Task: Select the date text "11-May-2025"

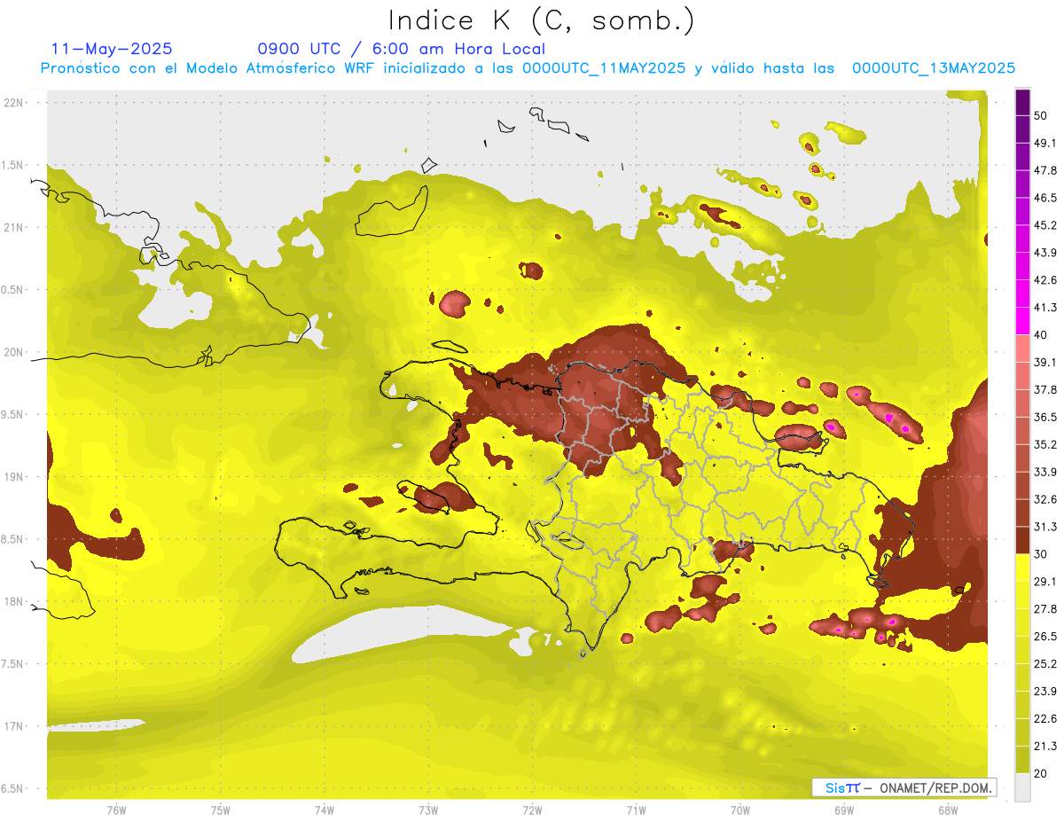Action: pos(112,49)
